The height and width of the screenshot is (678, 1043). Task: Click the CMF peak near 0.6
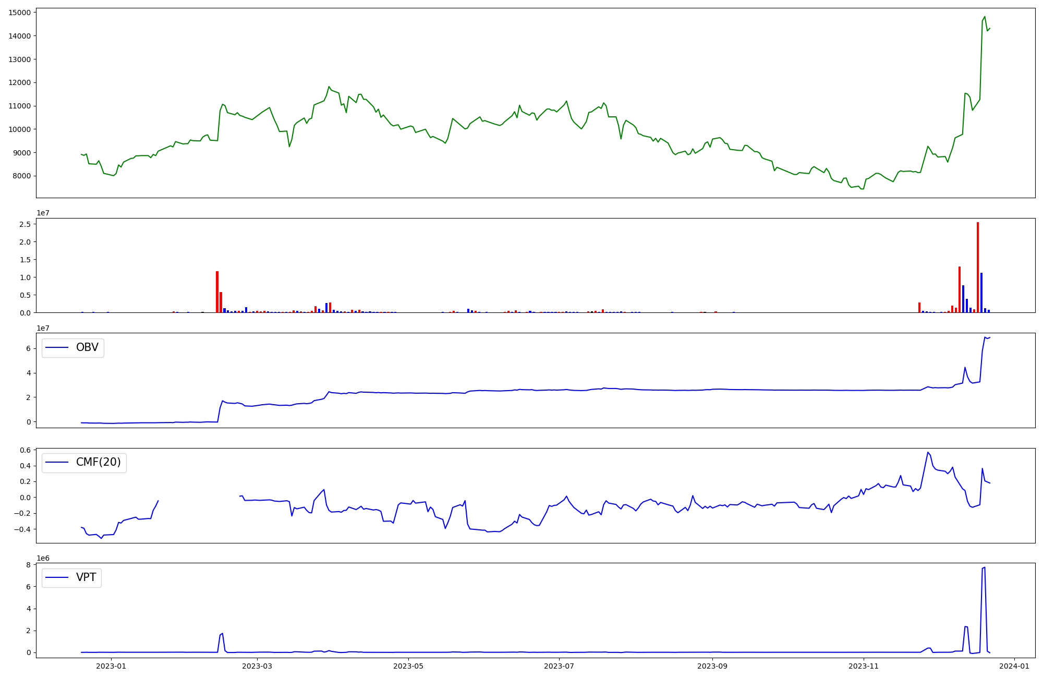click(x=928, y=452)
